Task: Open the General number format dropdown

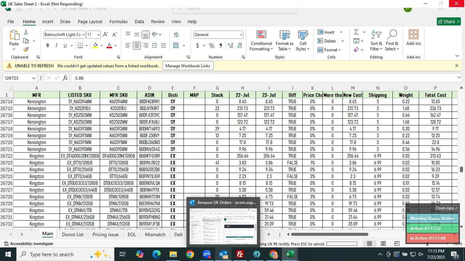Action: [x=241, y=35]
